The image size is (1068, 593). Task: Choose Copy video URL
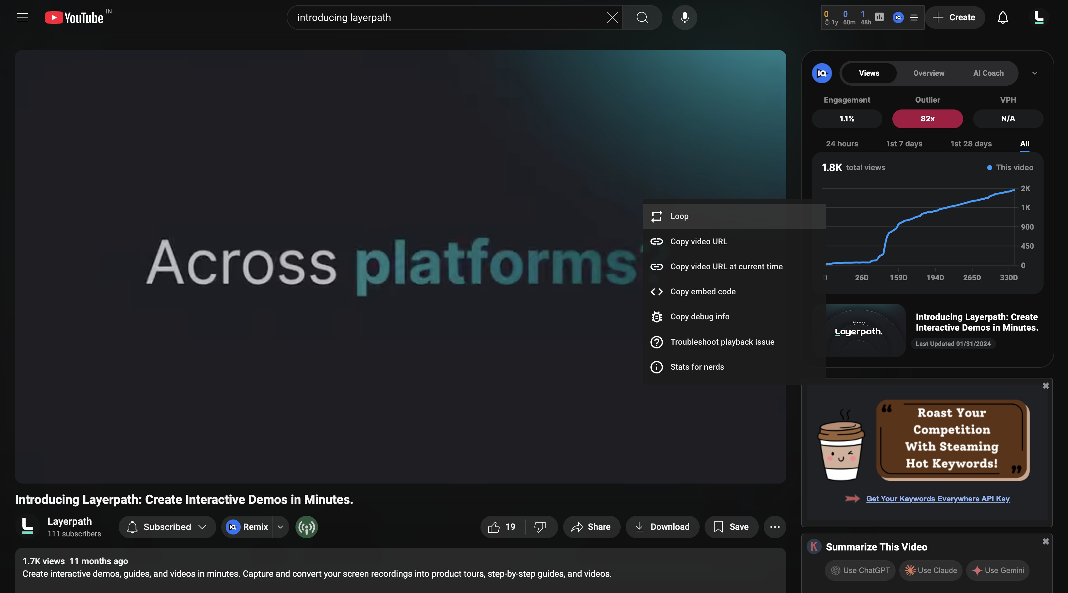(x=734, y=241)
